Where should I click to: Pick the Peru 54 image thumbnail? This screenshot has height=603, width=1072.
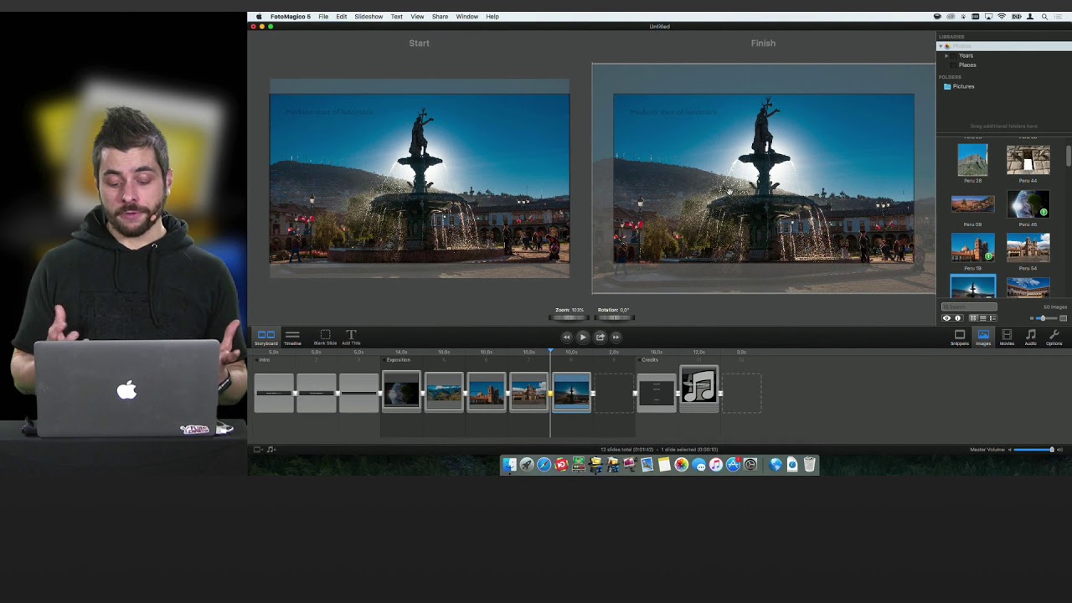click(x=1028, y=248)
